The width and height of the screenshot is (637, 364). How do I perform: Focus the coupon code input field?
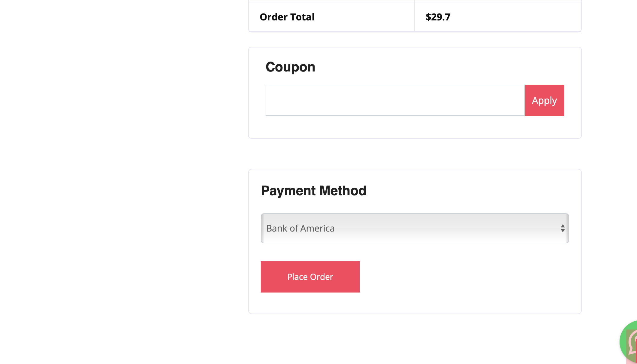395,100
